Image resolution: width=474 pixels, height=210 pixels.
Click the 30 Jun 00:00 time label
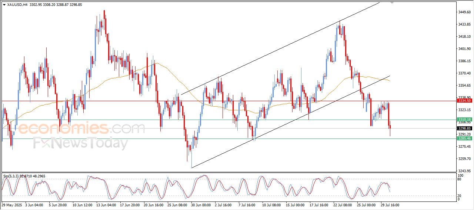[x=201, y=204]
